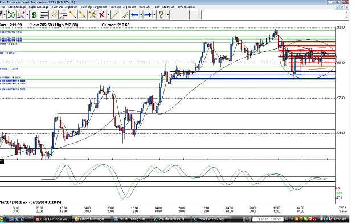The width and height of the screenshot is (356, 223).
Task: Expand the dropdown beside help icon
Action: 167,15
